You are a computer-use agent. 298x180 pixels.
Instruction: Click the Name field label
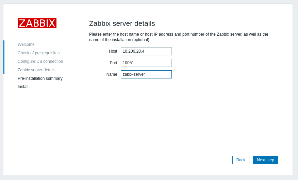pos(112,74)
